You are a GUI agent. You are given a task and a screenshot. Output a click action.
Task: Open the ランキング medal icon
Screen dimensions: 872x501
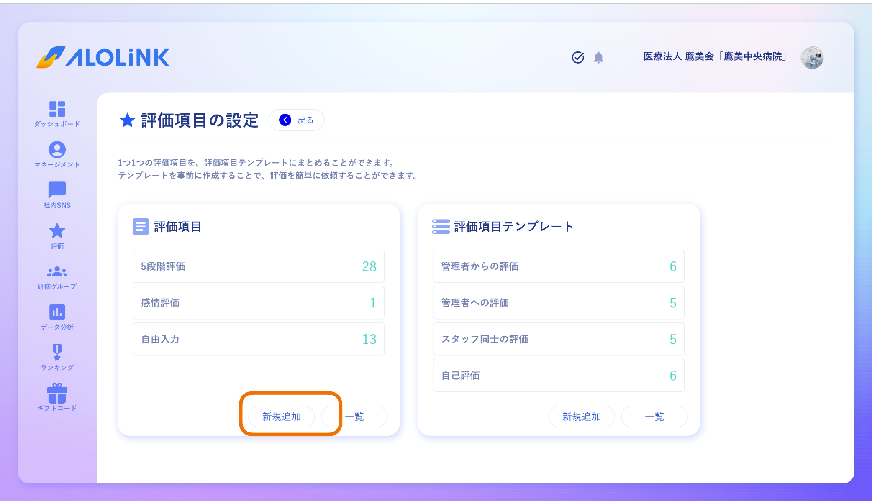[57, 352]
